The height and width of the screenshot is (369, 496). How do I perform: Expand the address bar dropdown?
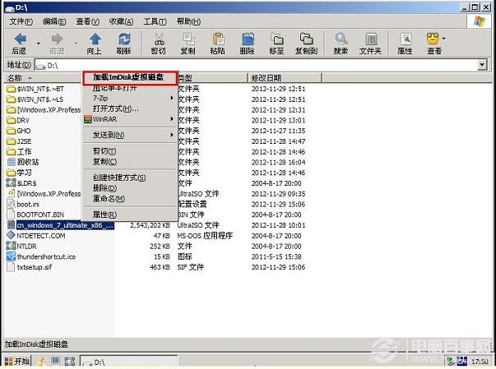(x=482, y=65)
